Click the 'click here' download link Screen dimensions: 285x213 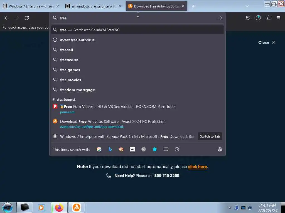click(197, 167)
